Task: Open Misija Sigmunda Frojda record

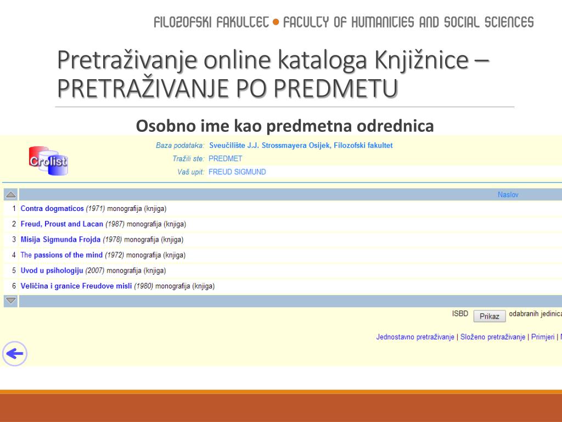Action: [x=60, y=240]
